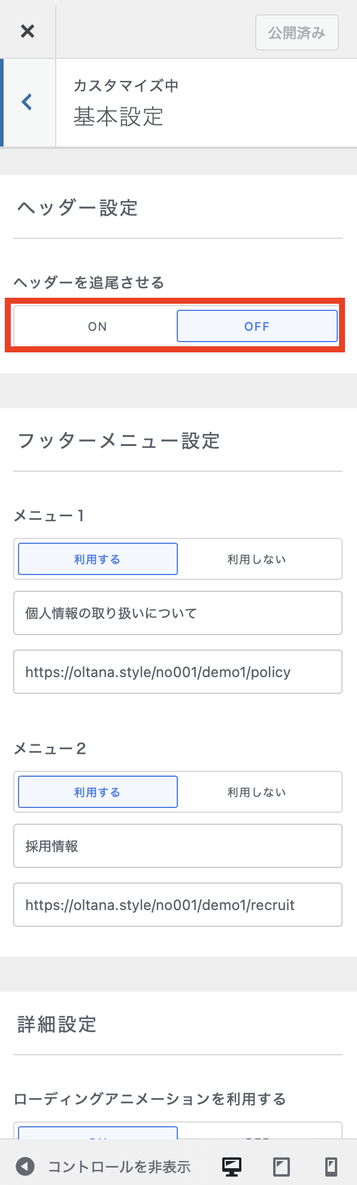Select 利用する for メニュー2
Image resolution: width=357 pixels, height=1185 pixels.
tap(98, 792)
